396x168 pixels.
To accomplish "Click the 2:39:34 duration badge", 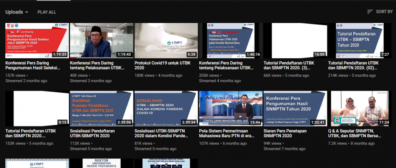I will pyautogui.click(x=189, y=122).
